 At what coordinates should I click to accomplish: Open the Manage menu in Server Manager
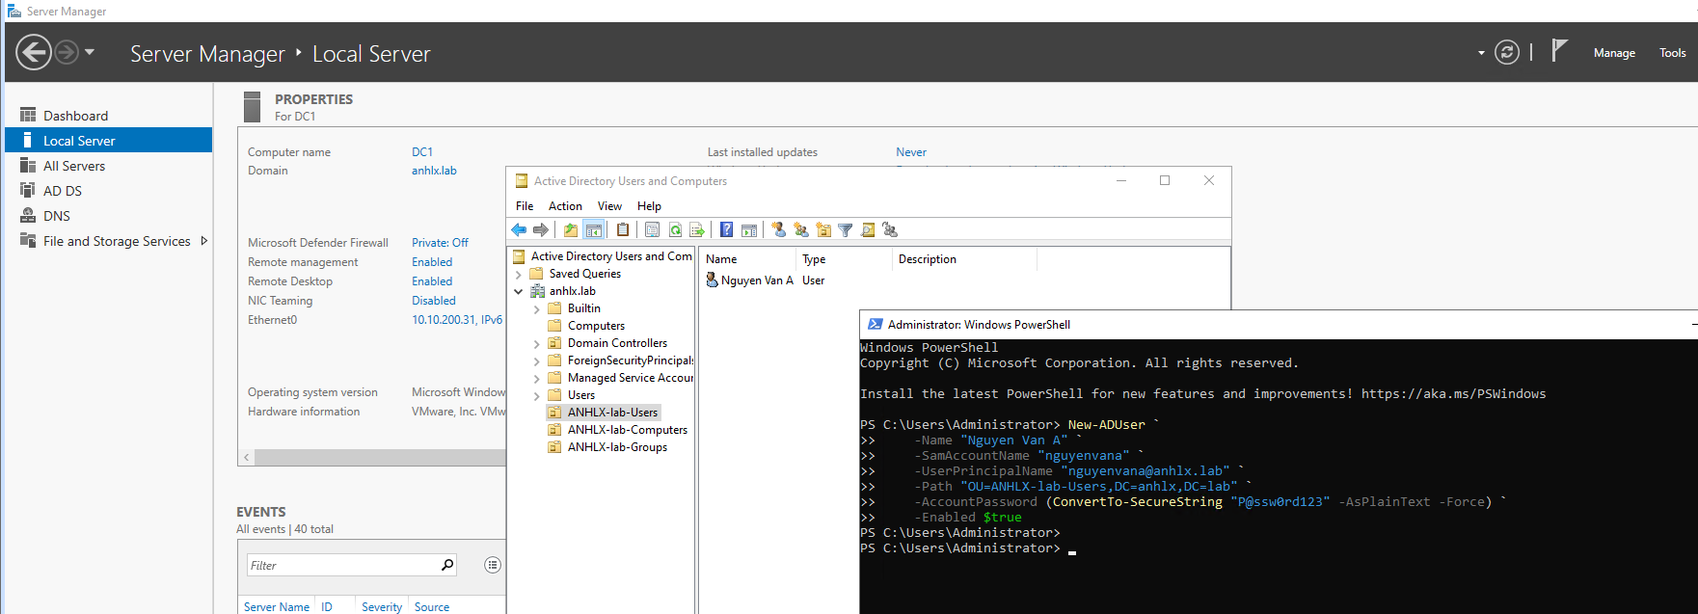(x=1614, y=53)
